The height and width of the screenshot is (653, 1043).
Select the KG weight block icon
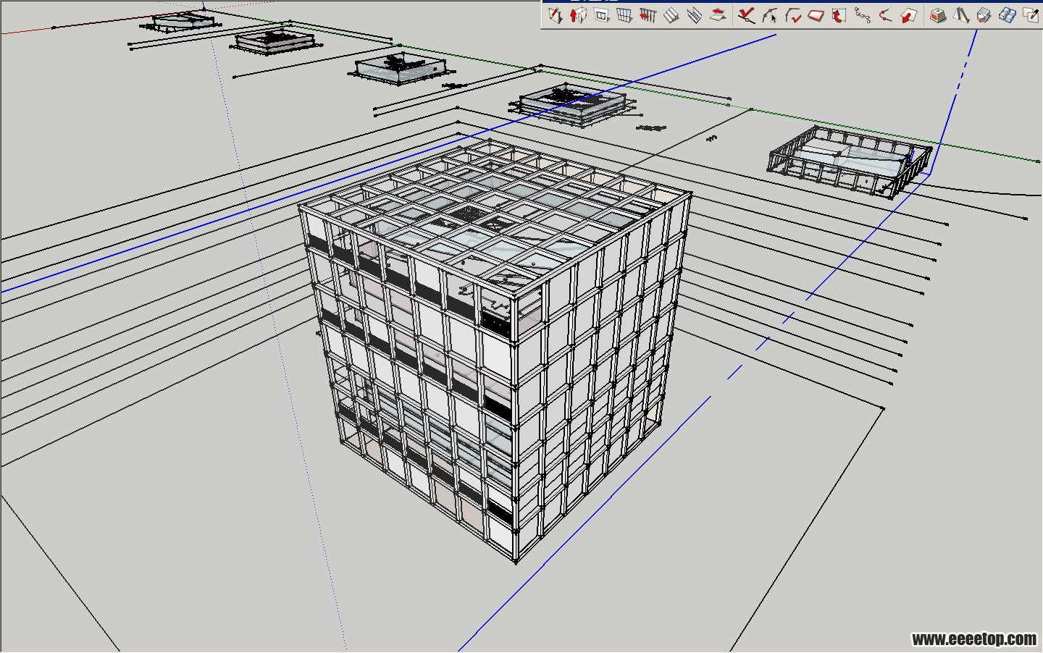click(938, 15)
